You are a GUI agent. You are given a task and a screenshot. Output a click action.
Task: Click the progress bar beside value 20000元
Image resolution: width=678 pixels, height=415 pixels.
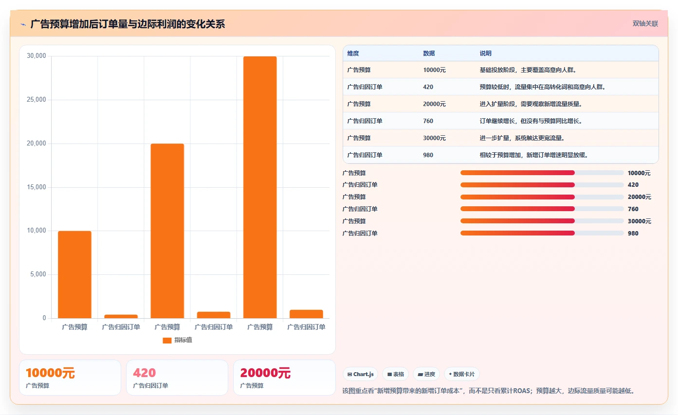point(542,197)
